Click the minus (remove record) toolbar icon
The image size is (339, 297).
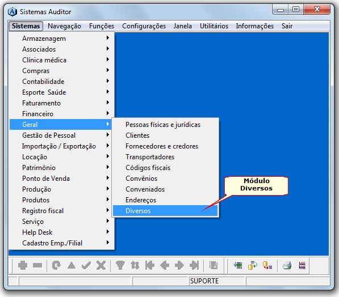(x=37, y=265)
